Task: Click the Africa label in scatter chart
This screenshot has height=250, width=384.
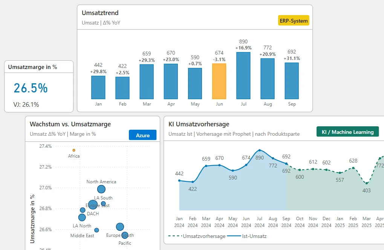Action: [74, 156]
